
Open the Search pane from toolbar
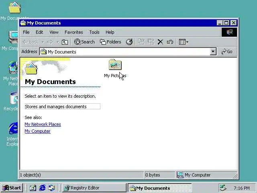click(84, 42)
